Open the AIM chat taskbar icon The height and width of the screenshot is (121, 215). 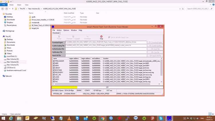coord(136,118)
